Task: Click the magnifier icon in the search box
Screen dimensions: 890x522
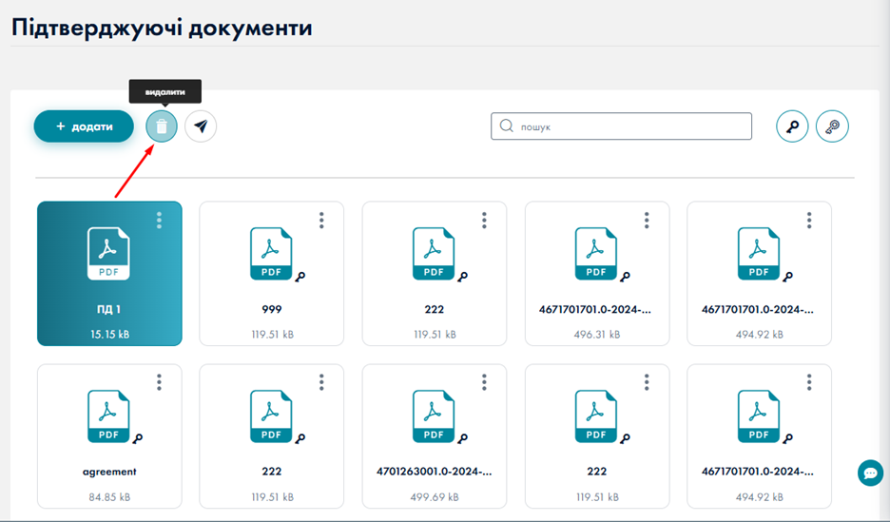Action: (507, 126)
